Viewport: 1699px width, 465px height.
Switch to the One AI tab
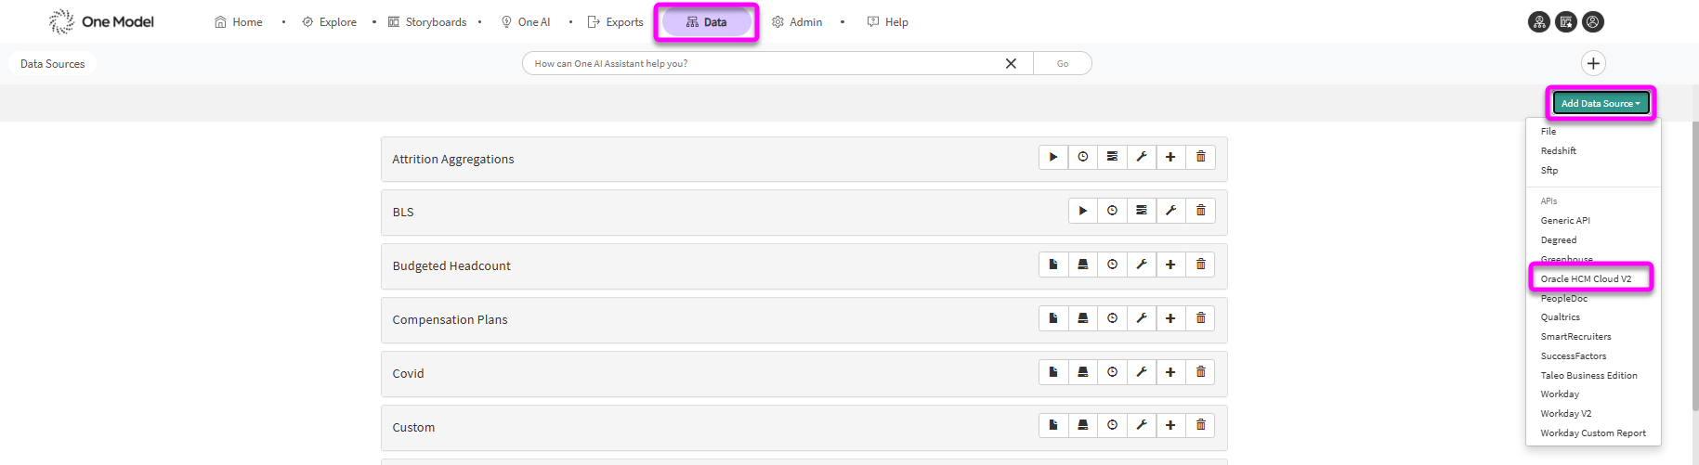(x=525, y=22)
